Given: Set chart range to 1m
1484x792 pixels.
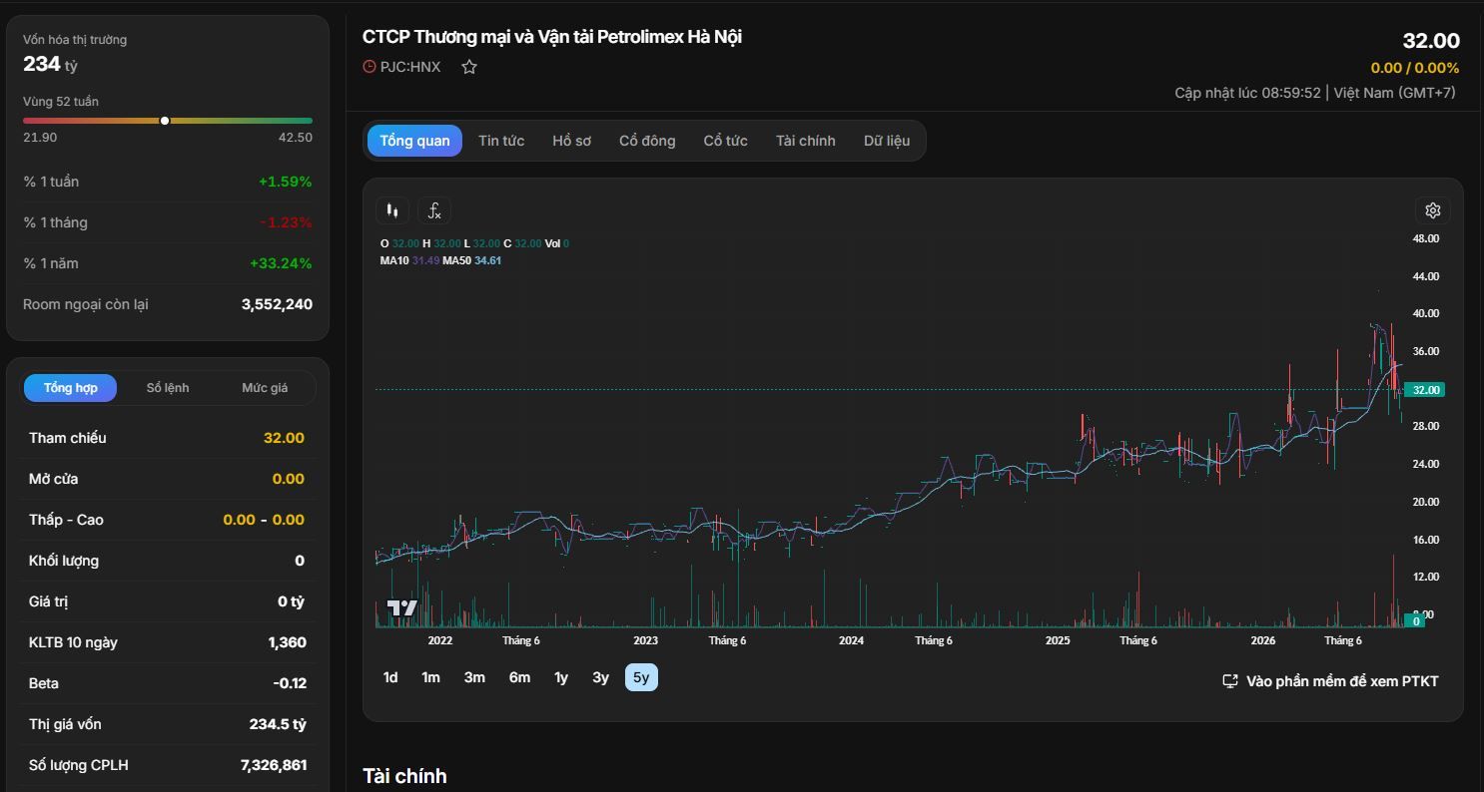Looking at the screenshot, I should (430, 677).
